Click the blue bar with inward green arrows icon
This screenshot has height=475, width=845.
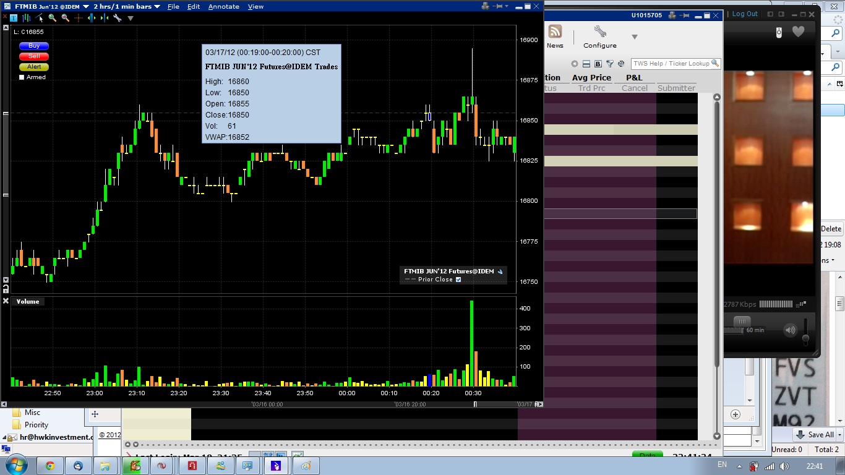pyautogui.click(x=104, y=18)
